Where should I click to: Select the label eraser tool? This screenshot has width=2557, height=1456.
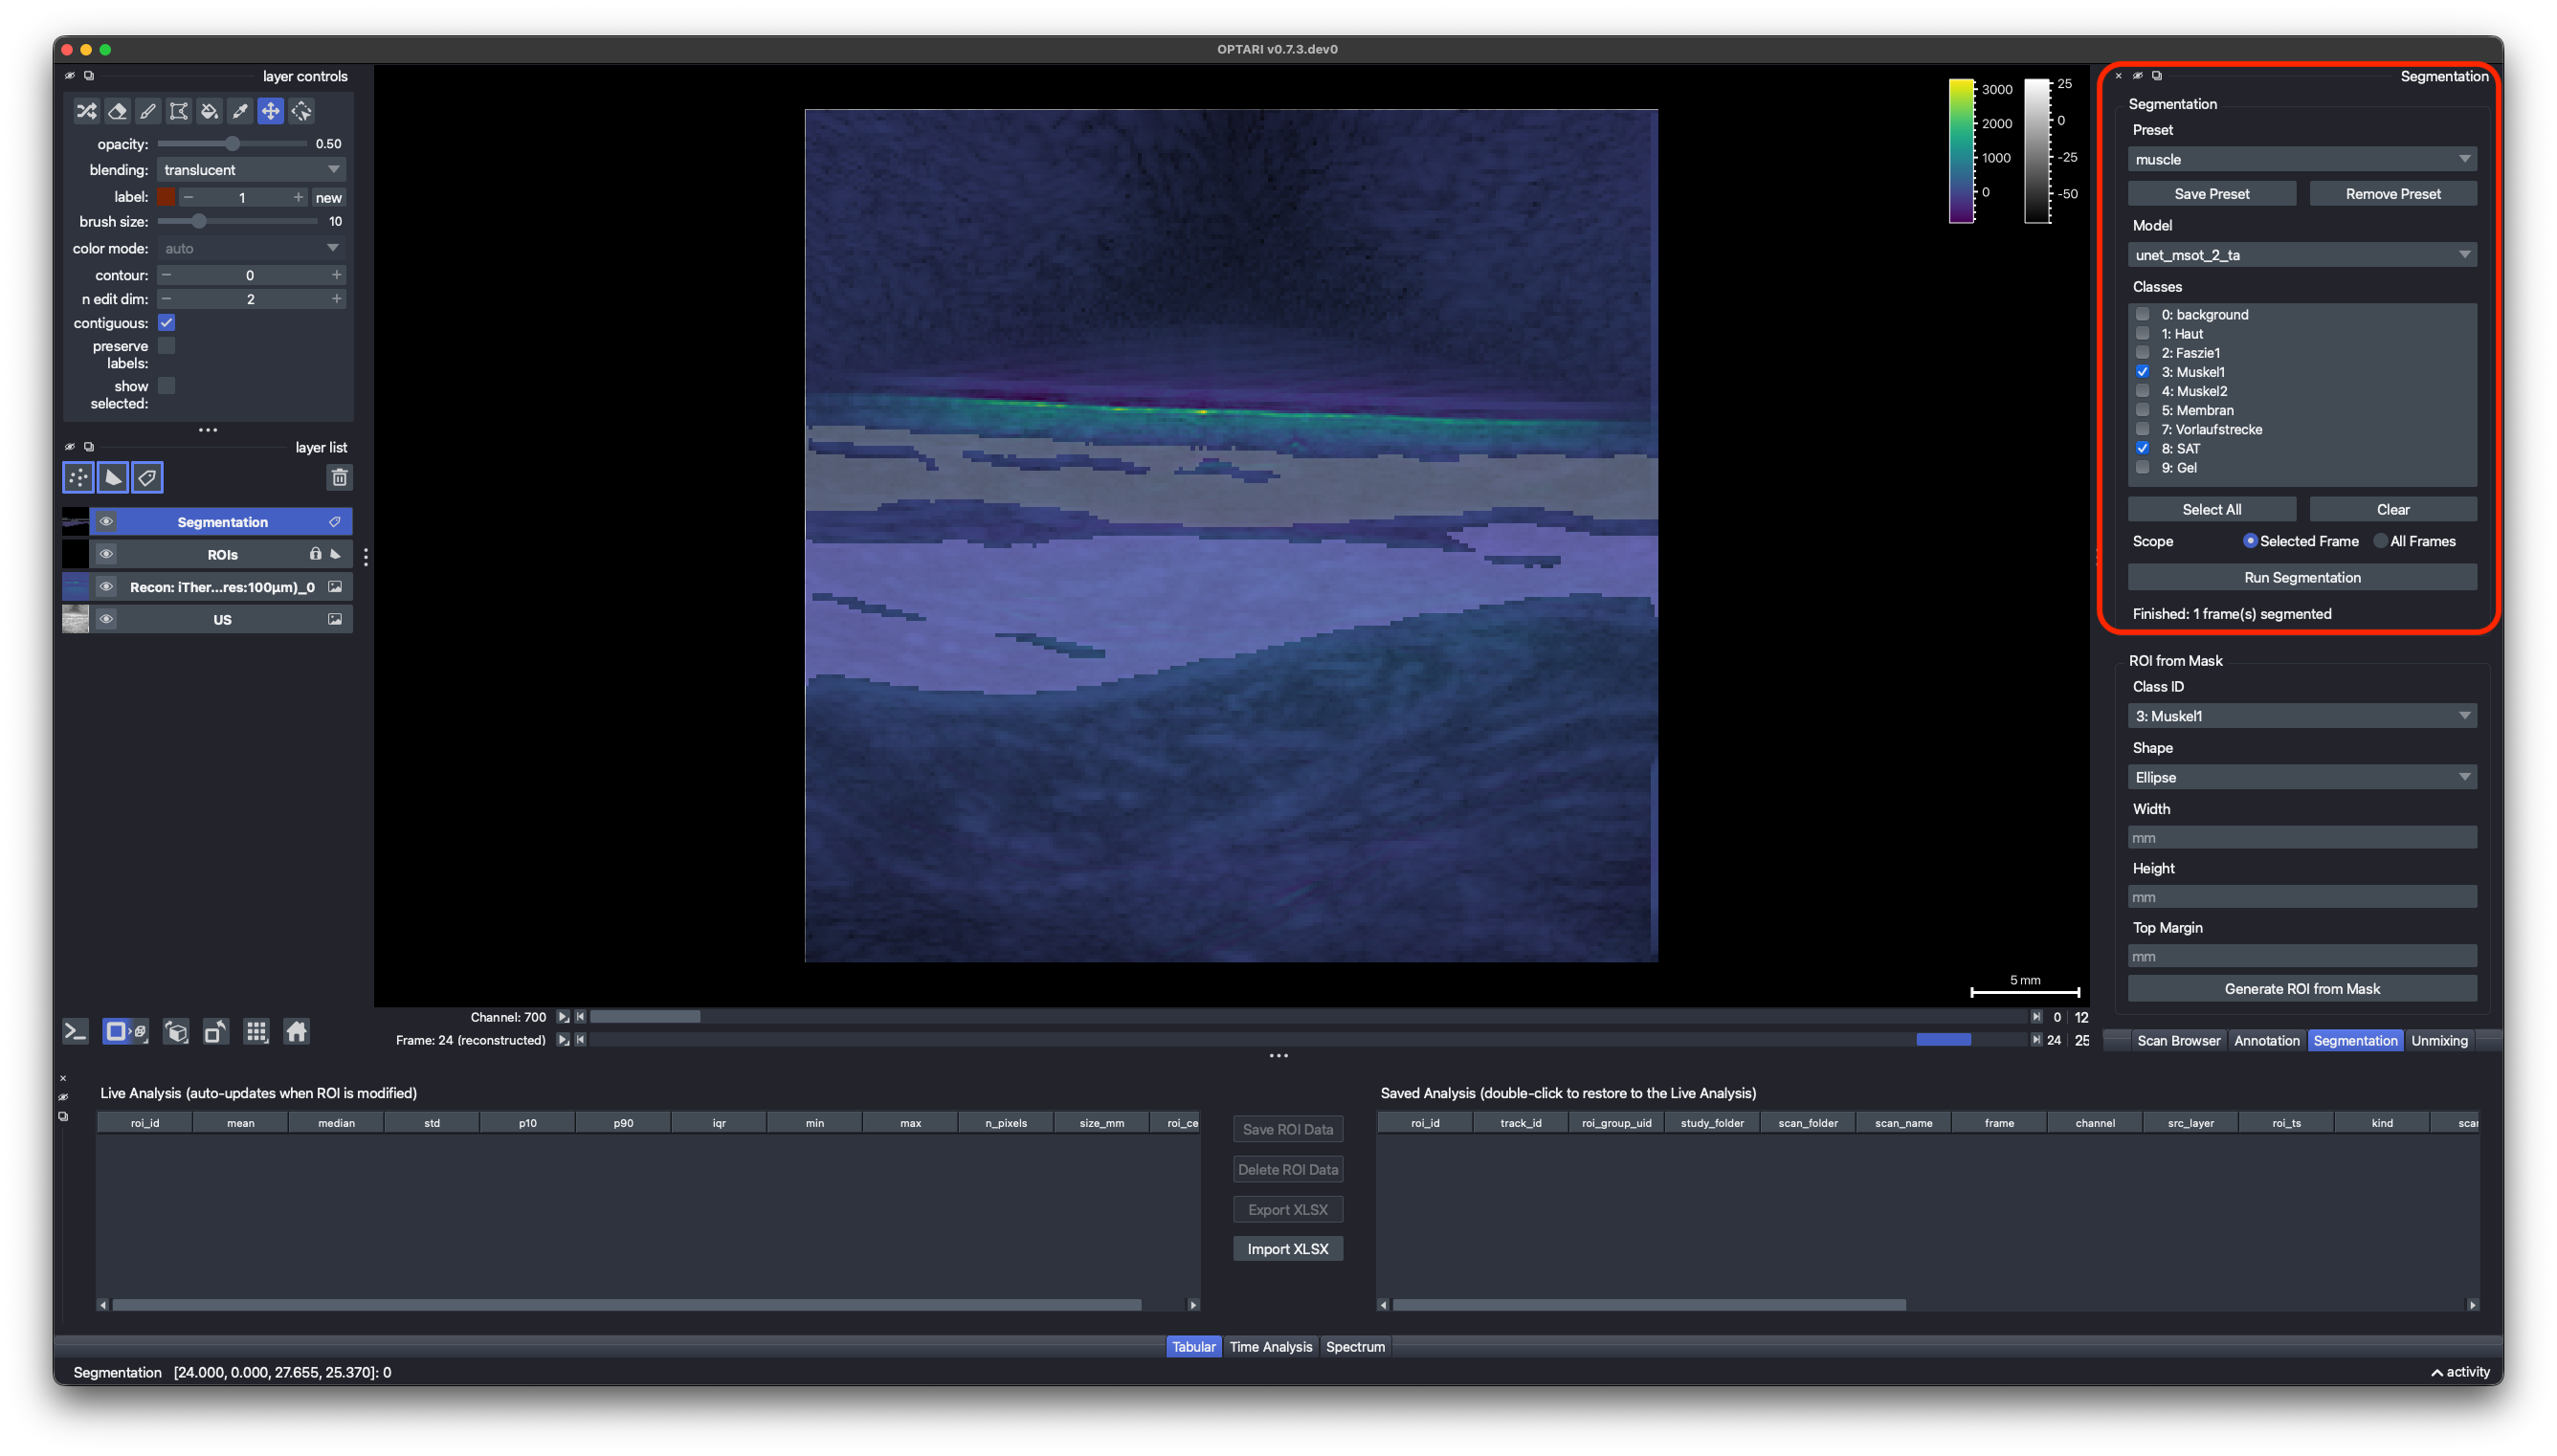tap(117, 111)
